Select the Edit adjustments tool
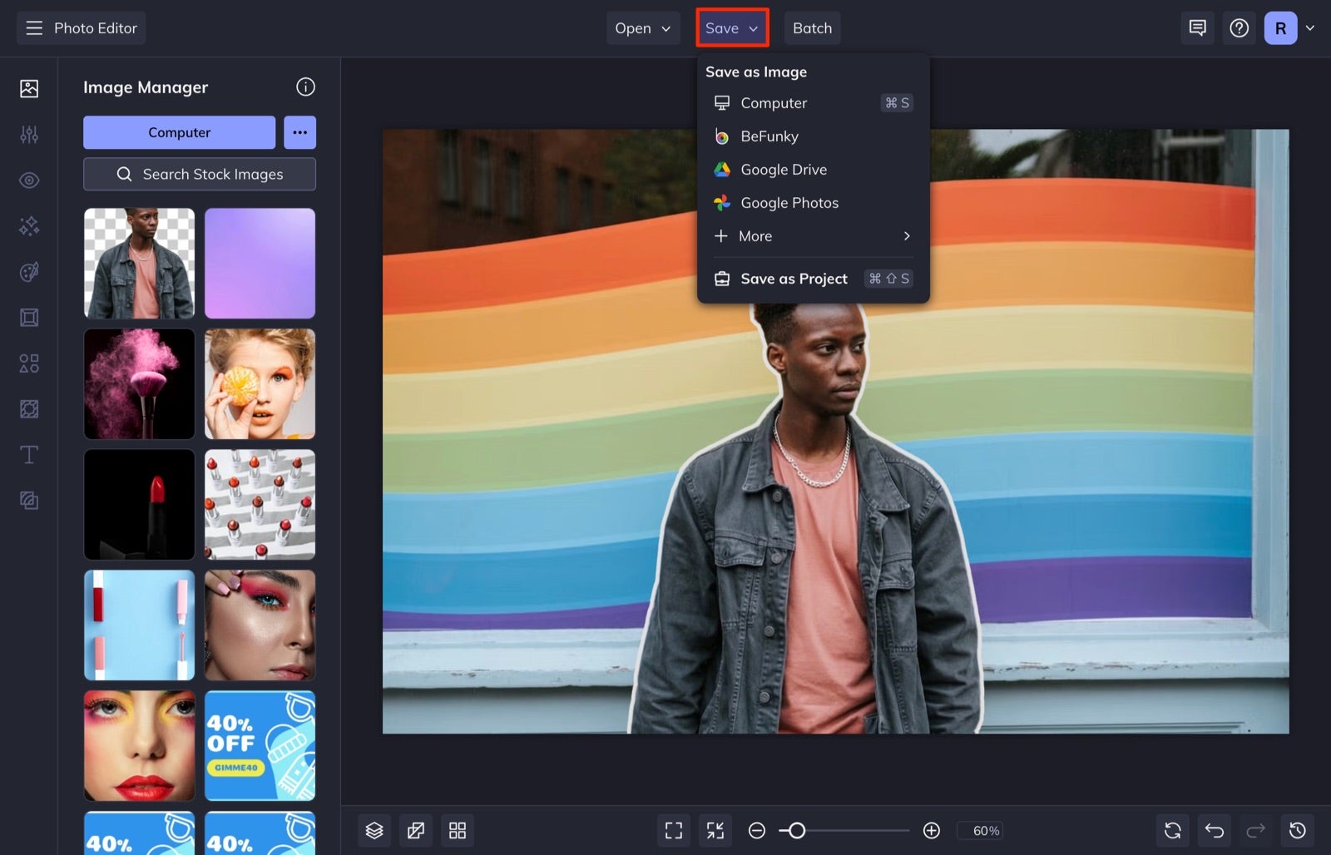The width and height of the screenshot is (1331, 855). click(29, 134)
